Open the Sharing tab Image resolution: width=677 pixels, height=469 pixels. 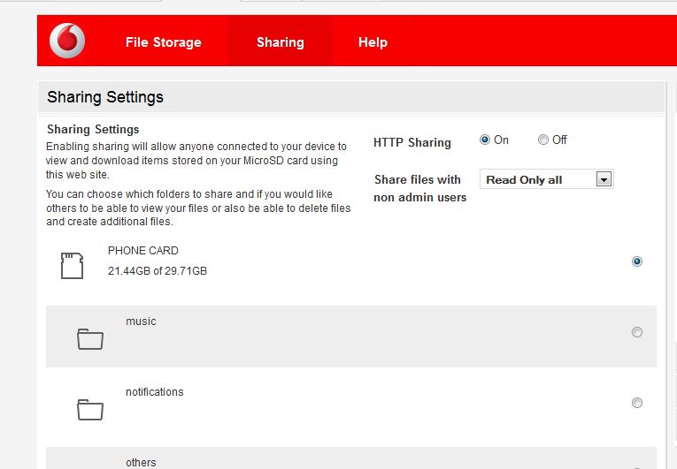pos(281,42)
